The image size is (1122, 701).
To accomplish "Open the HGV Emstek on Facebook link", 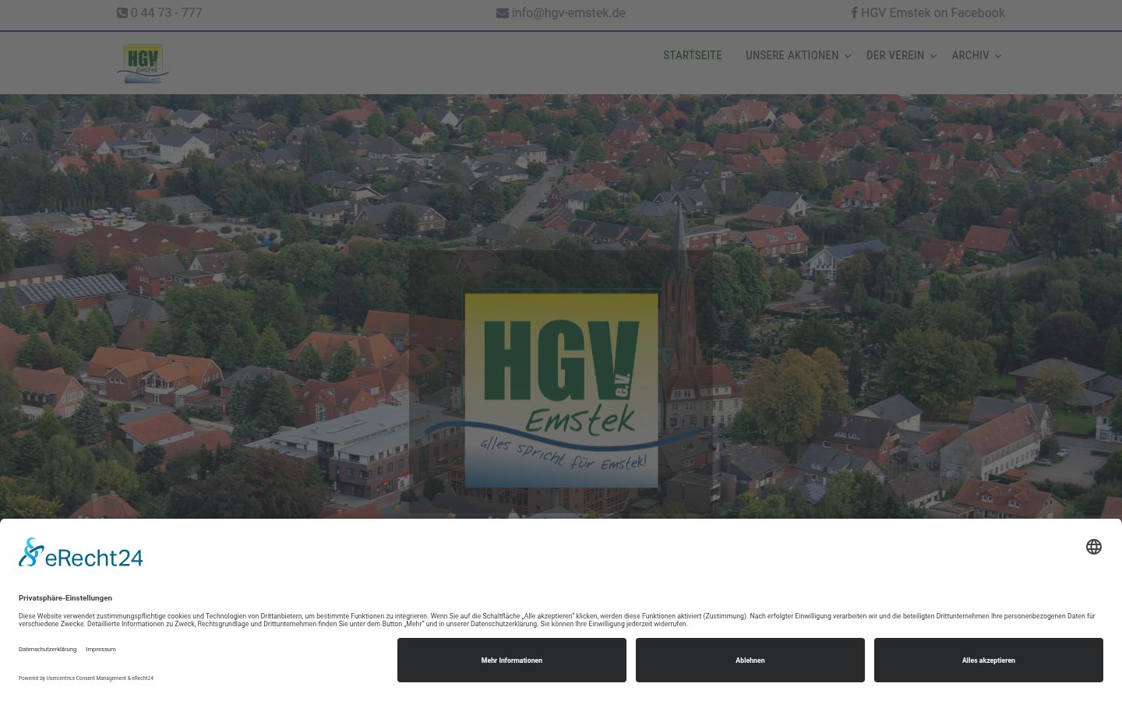I will coord(933,13).
